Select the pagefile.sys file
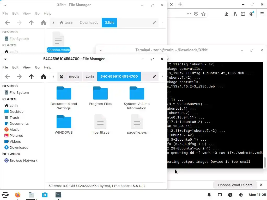The height and width of the screenshot is (200, 267). [137, 125]
